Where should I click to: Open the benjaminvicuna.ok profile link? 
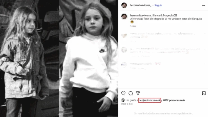[150, 100]
